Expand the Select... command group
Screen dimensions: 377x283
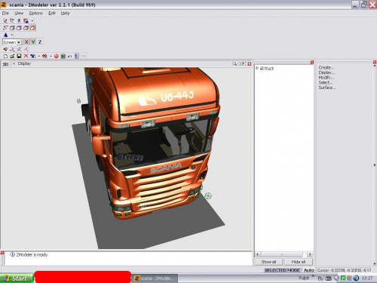(x=326, y=82)
